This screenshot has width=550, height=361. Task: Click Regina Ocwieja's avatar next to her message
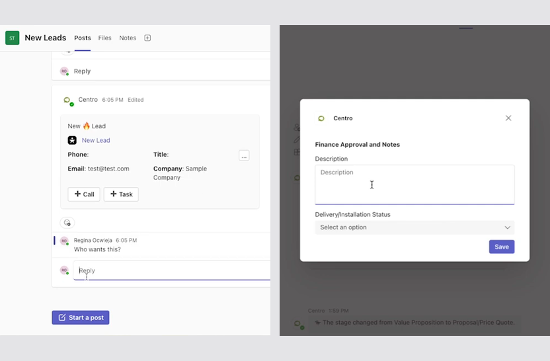coord(64,241)
